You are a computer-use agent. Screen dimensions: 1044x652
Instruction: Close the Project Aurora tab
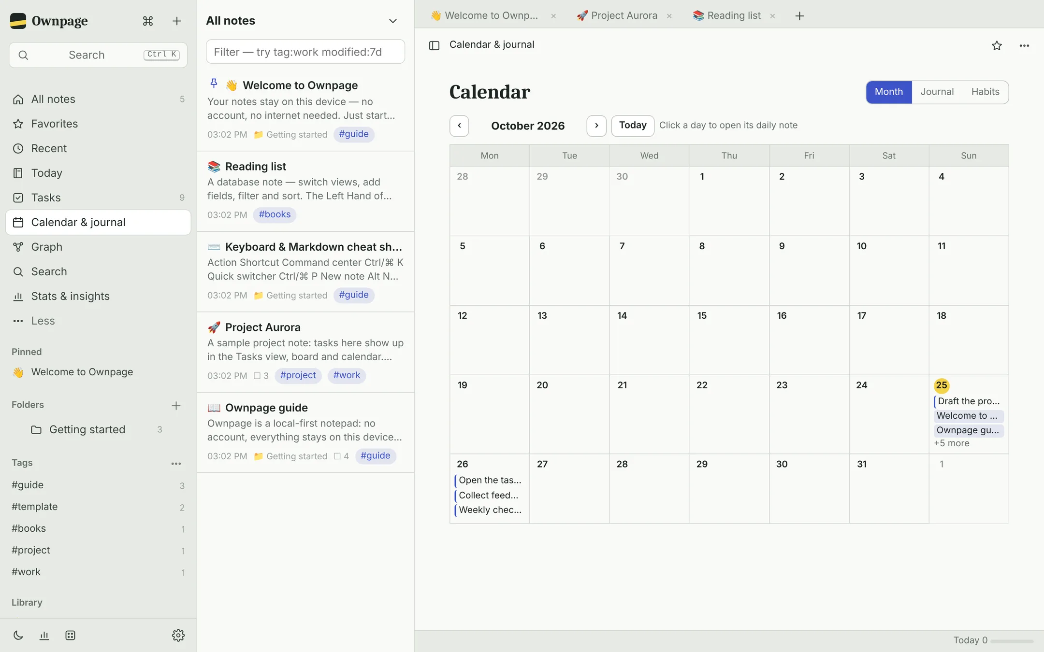669,16
